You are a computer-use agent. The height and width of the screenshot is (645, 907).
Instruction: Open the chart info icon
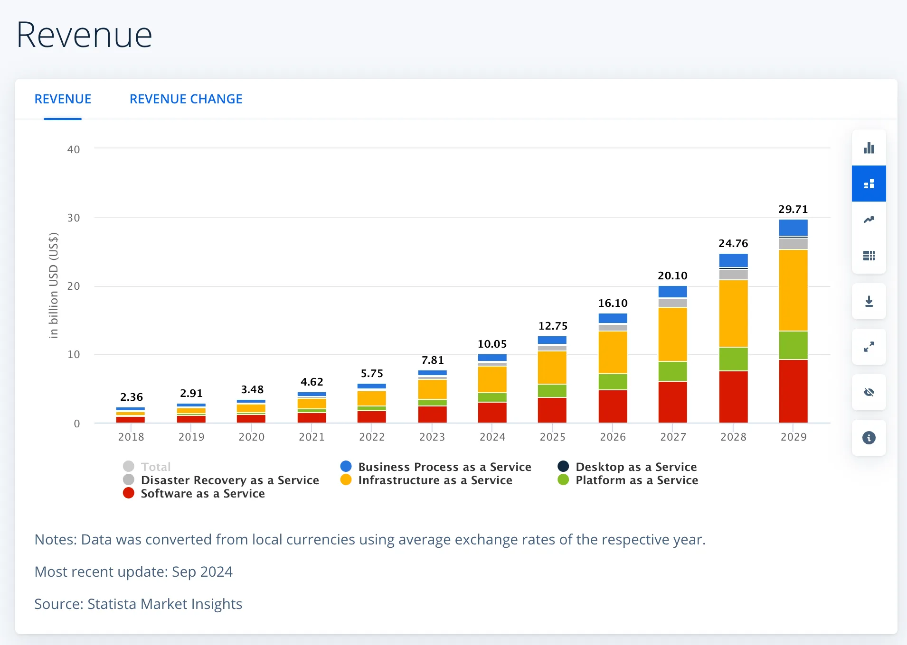pos(869,438)
